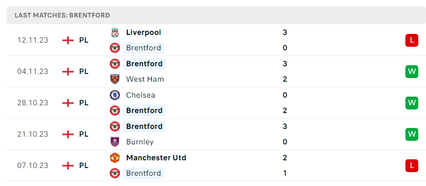
Task: Click the Manchester Utd club crest icon
Action: click(115, 158)
